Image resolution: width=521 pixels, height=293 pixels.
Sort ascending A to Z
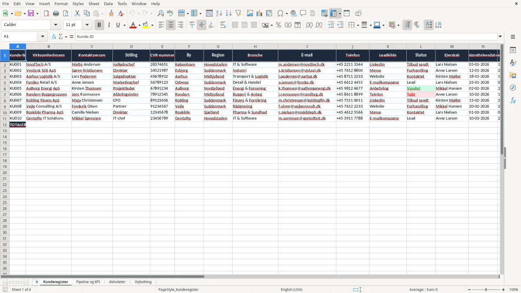(x=219, y=13)
